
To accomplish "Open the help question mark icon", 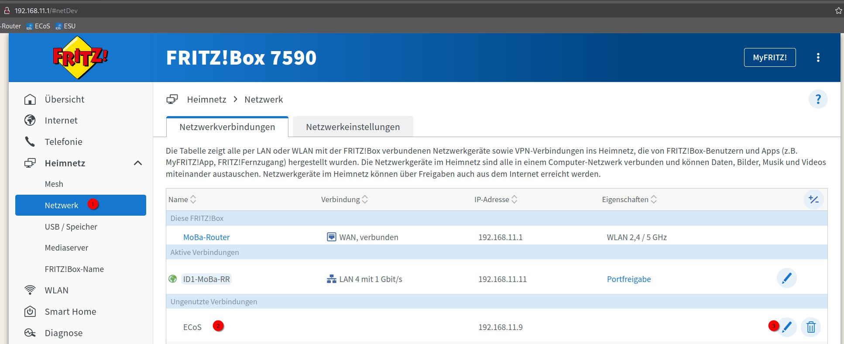I will [818, 100].
